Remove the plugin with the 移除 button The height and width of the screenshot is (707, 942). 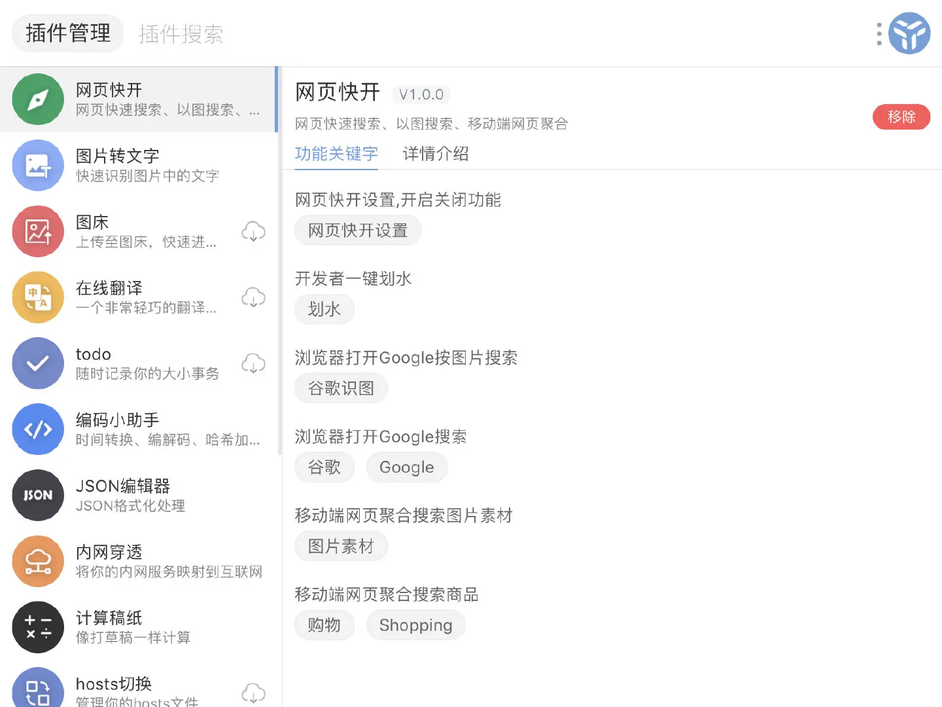coord(901,117)
